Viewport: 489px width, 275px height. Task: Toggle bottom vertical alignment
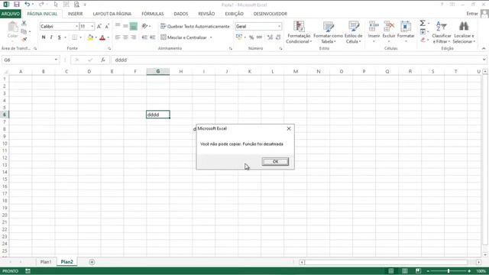pyautogui.click(x=133, y=26)
